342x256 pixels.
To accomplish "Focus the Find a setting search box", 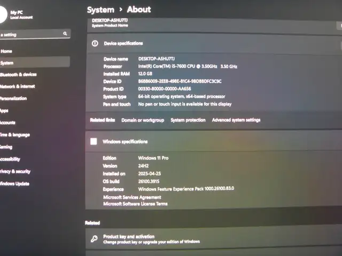I will click(35, 34).
